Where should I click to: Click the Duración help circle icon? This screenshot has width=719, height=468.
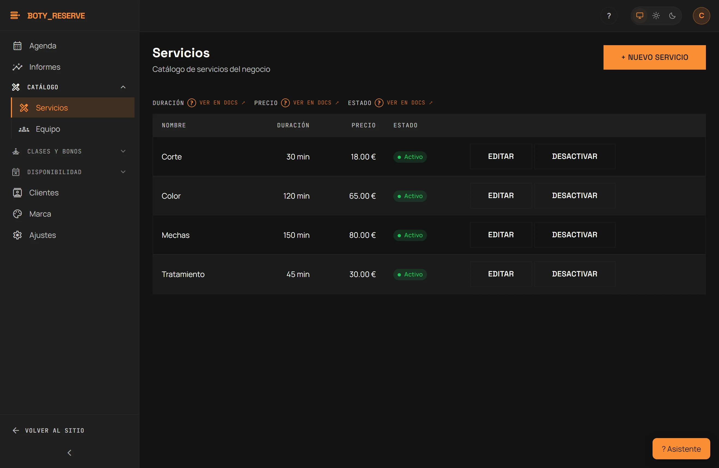coord(191,103)
